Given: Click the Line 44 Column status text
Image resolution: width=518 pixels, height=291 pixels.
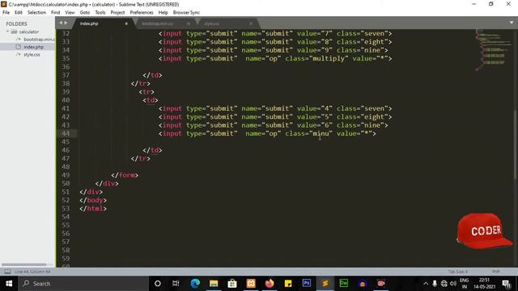Looking at the screenshot, I should click(32, 272).
